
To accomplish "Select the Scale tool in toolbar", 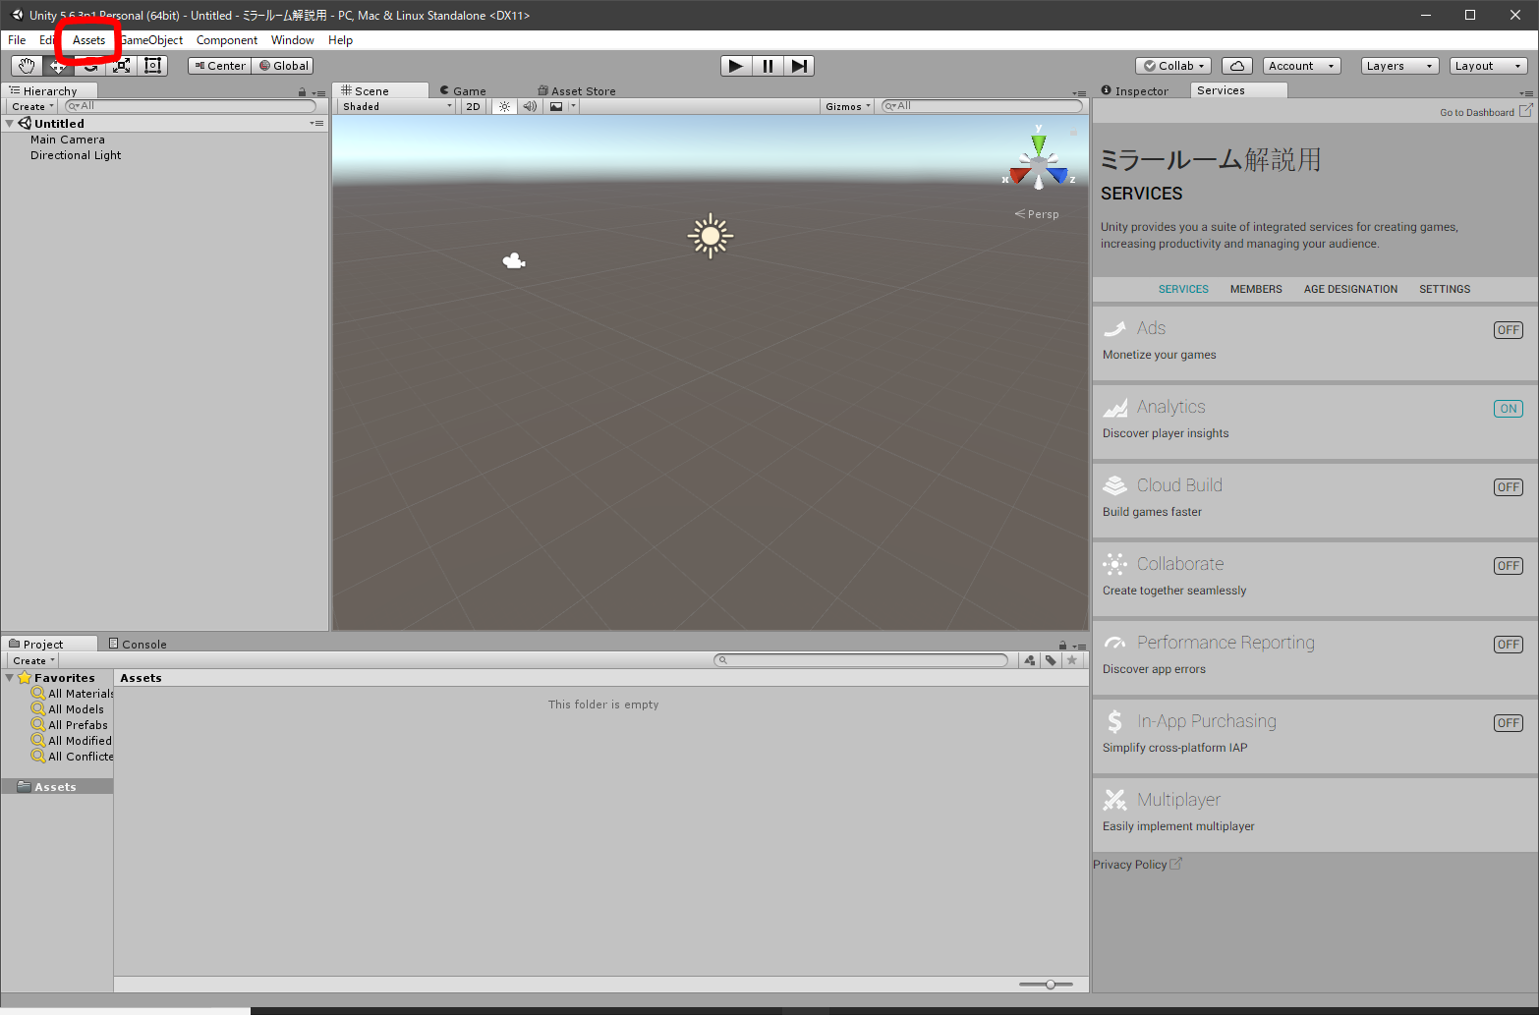I will click(x=122, y=66).
